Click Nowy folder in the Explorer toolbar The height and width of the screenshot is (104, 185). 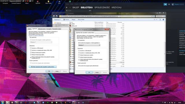(x=81, y=20)
